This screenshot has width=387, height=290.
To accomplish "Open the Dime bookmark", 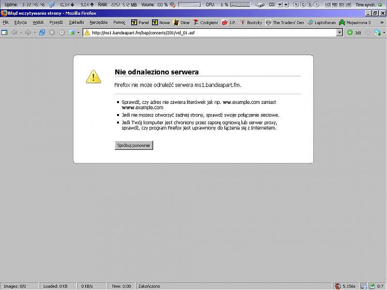I will pyautogui.click(x=181, y=22).
